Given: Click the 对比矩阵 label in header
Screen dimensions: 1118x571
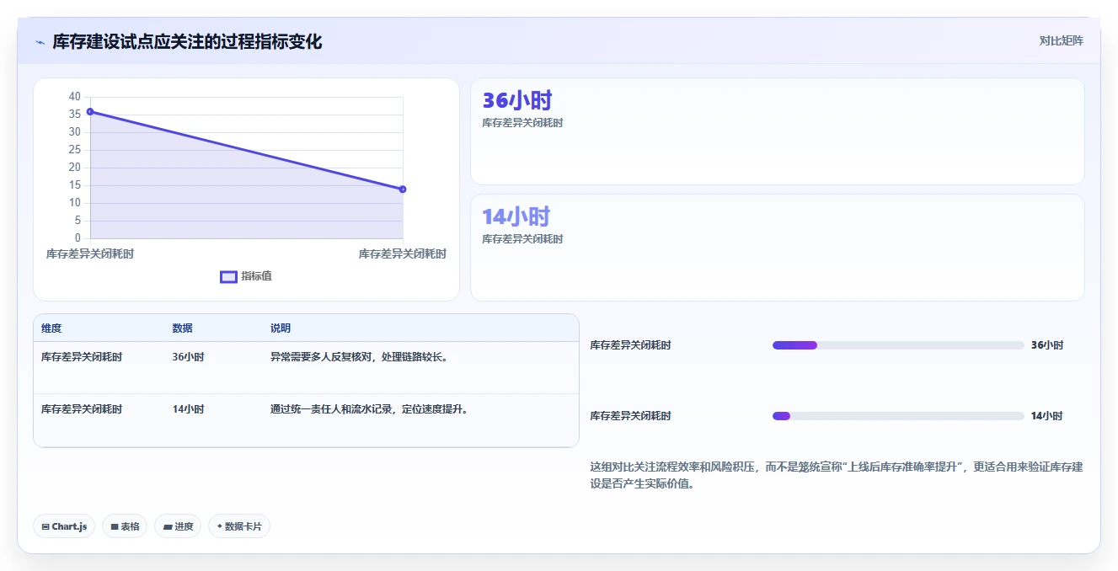Looking at the screenshot, I should pyautogui.click(x=1061, y=40).
